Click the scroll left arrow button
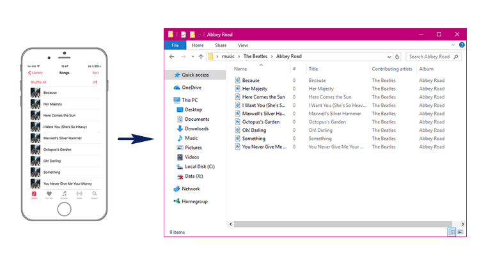Image resolution: width=486 pixels, height=264 pixels. [x=230, y=224]
